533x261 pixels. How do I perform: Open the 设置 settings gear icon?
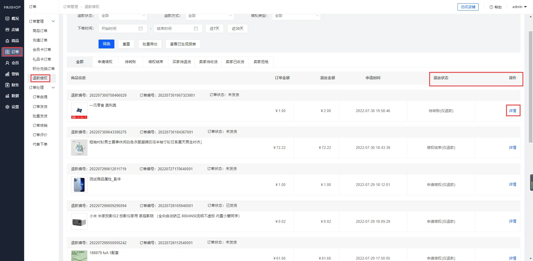7,107
